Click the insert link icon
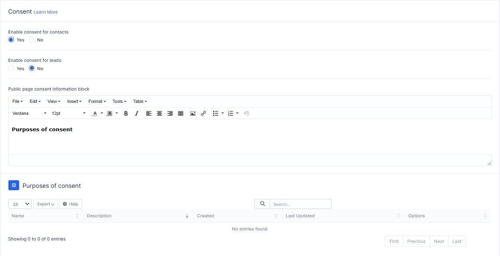 (203, 114)
